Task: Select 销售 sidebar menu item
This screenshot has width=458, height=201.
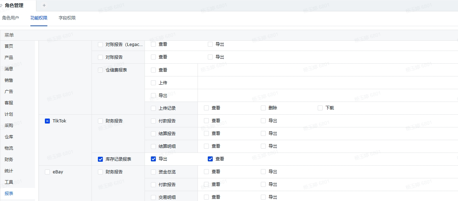Action: 9,80
